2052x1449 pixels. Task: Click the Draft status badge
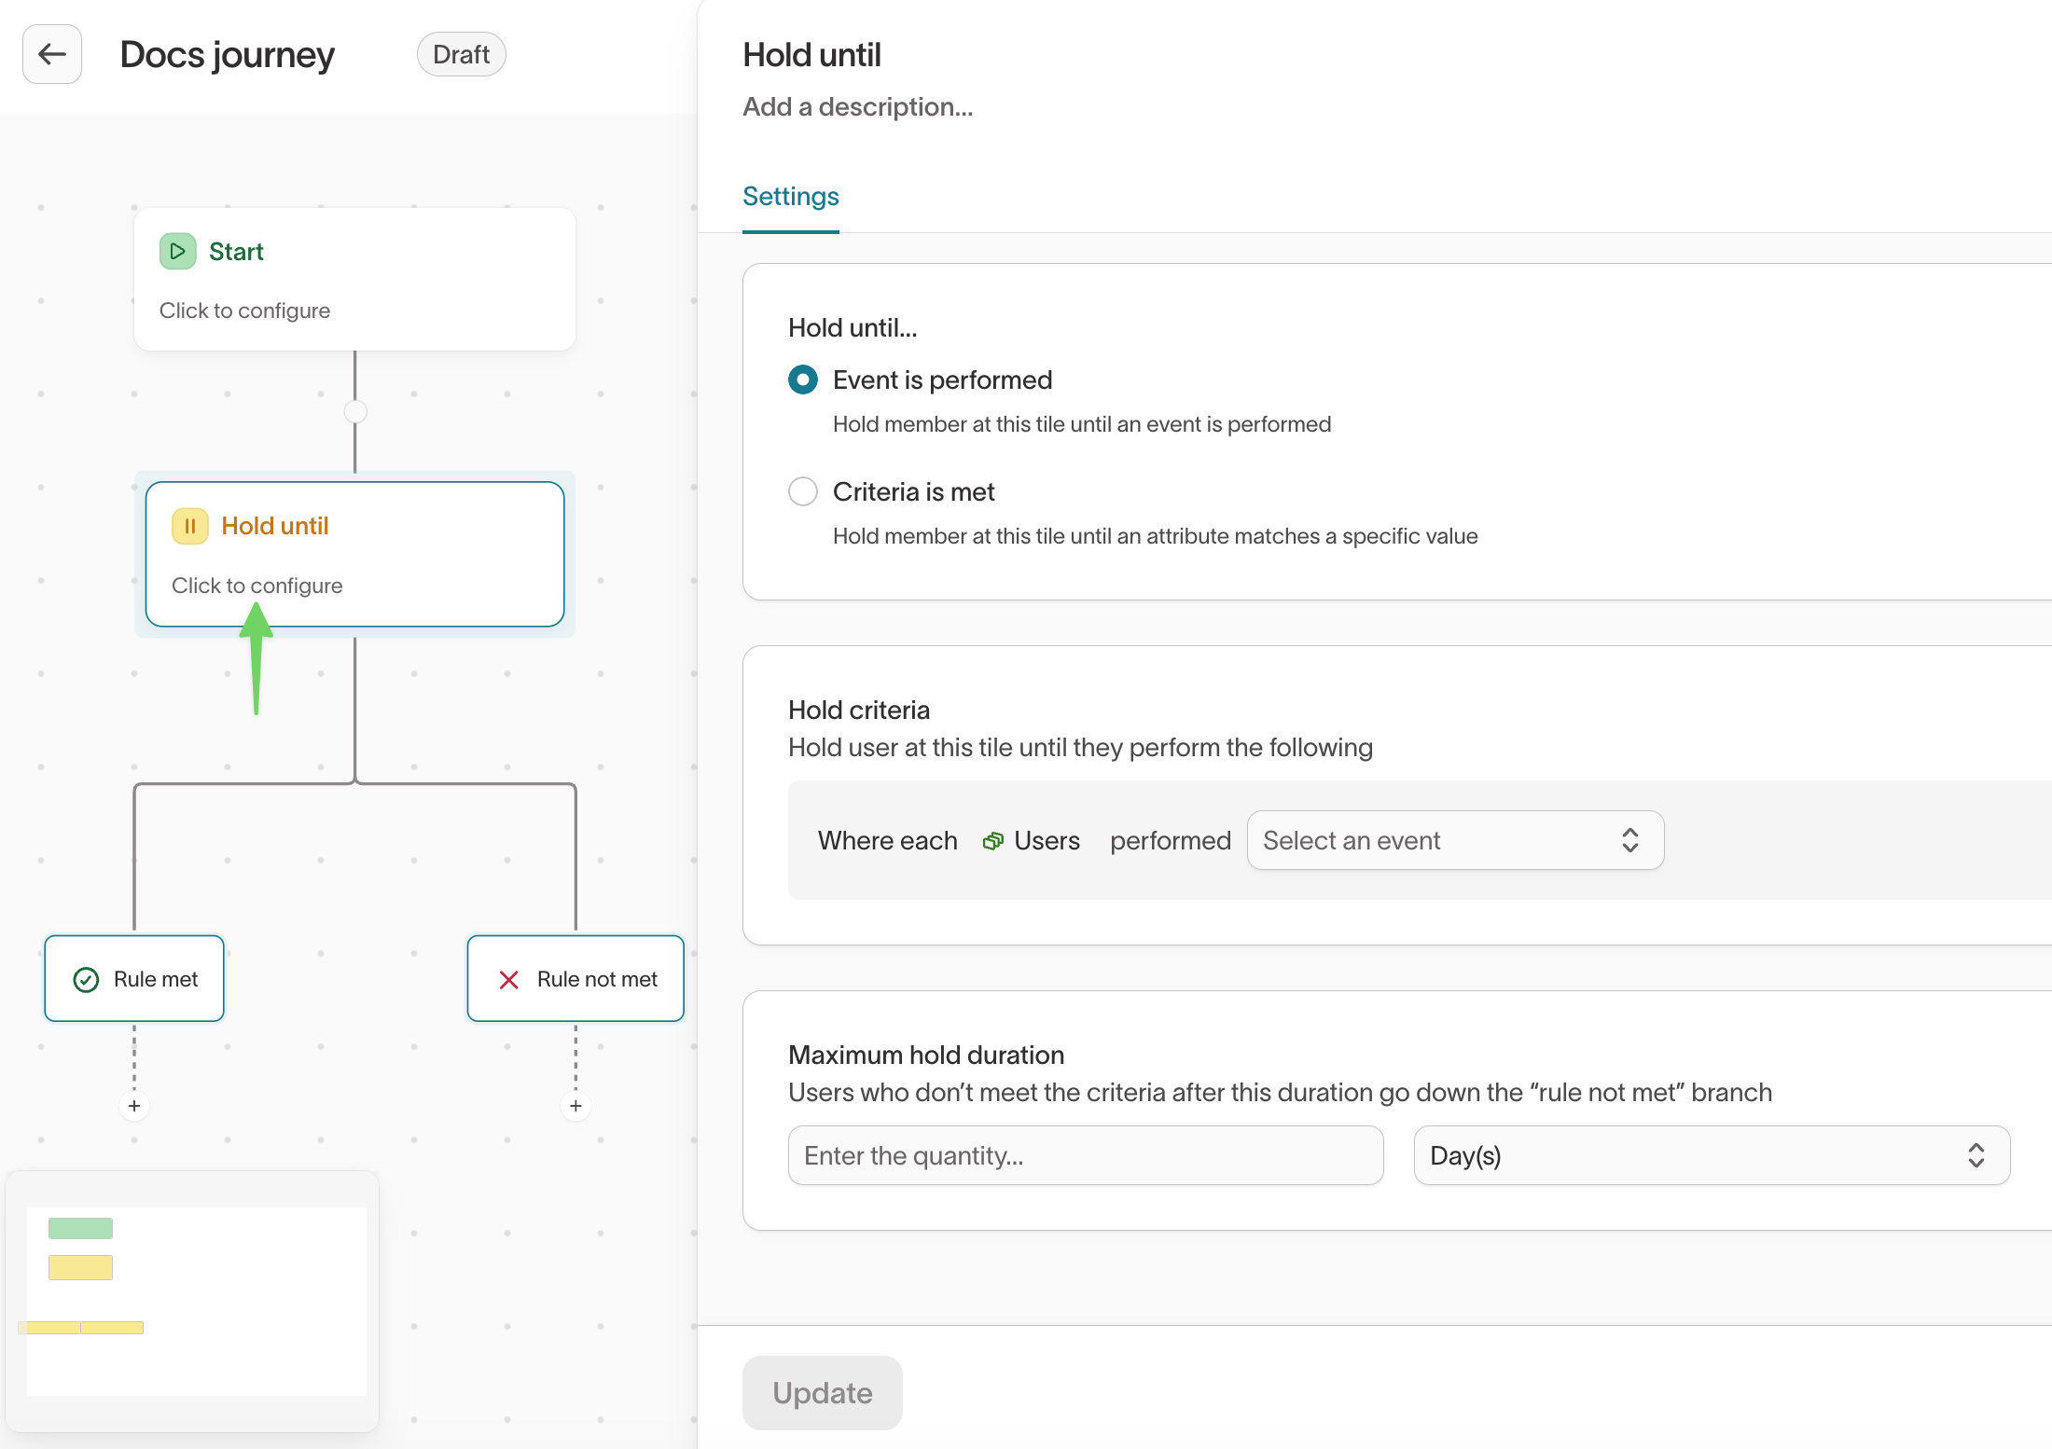point(461,54)
